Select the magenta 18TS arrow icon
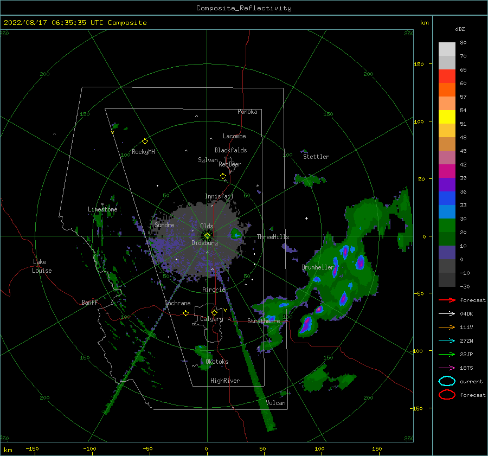Viewport: 488px width, 456px height. [x=447, y=368]
